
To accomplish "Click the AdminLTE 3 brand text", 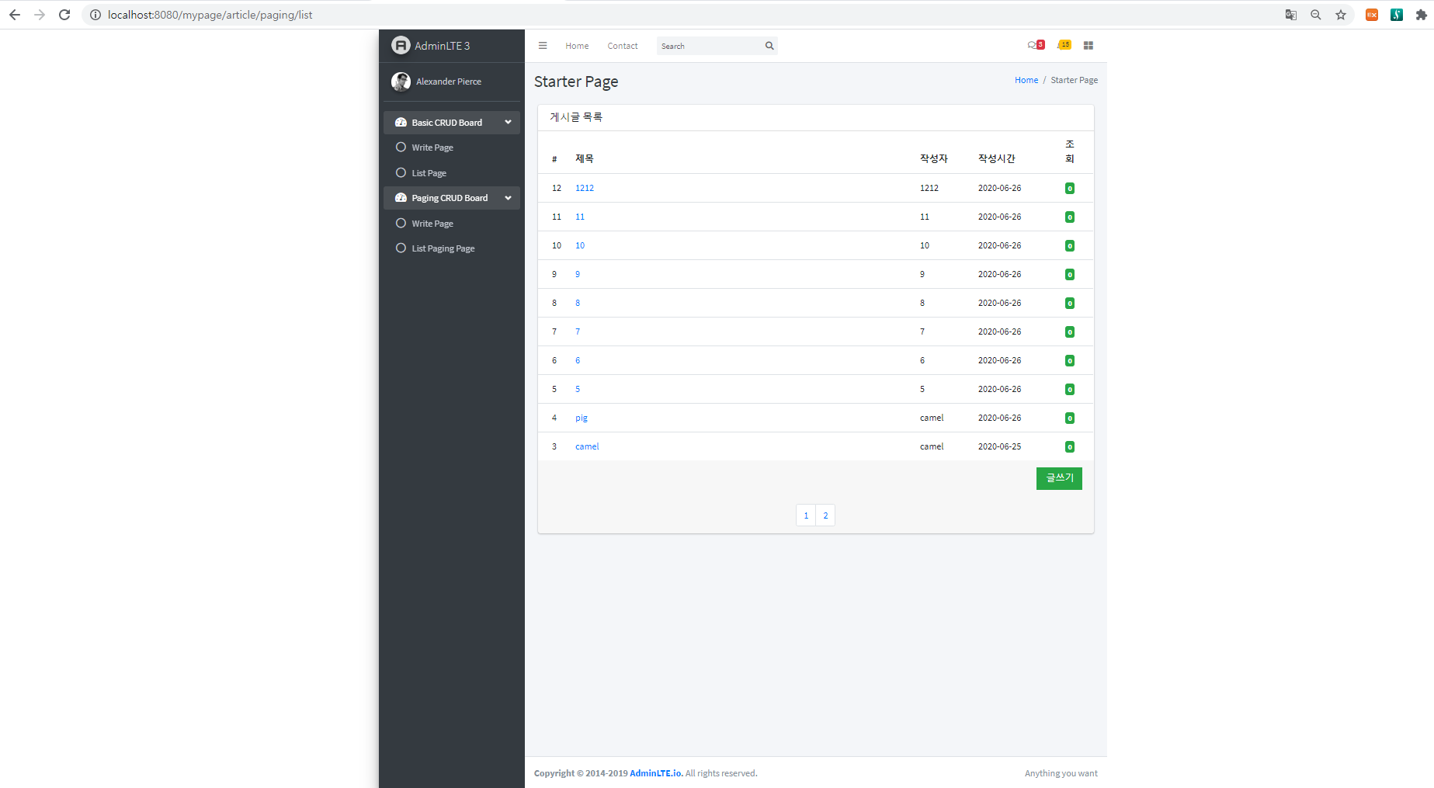I will 443,46.
